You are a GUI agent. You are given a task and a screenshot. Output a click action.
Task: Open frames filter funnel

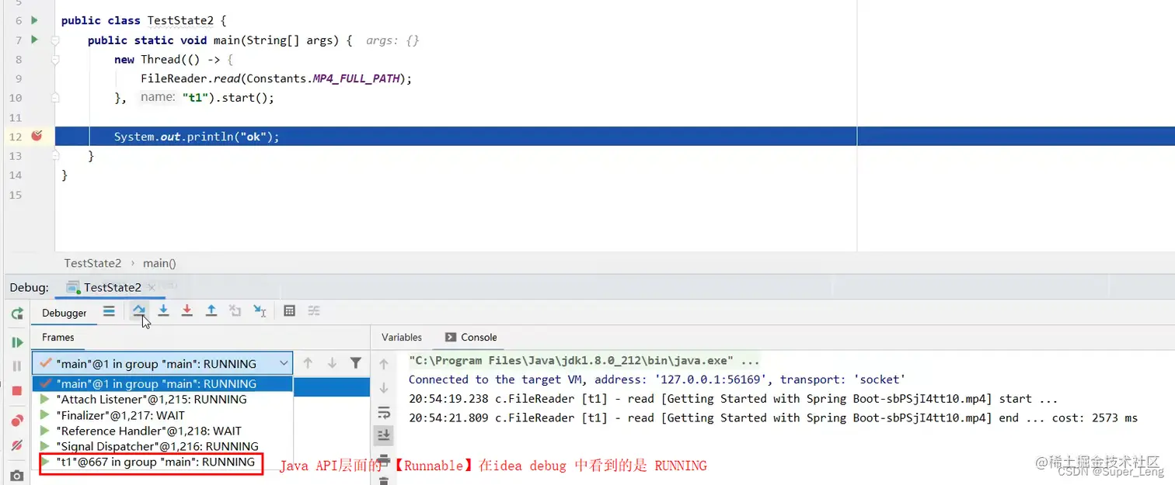[x=355, y=363]
